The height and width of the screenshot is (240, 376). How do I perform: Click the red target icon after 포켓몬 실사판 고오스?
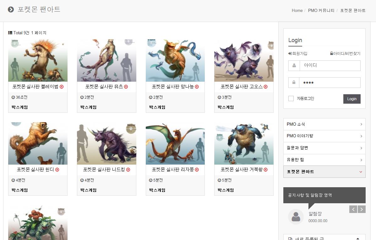[x=265, y=87]
